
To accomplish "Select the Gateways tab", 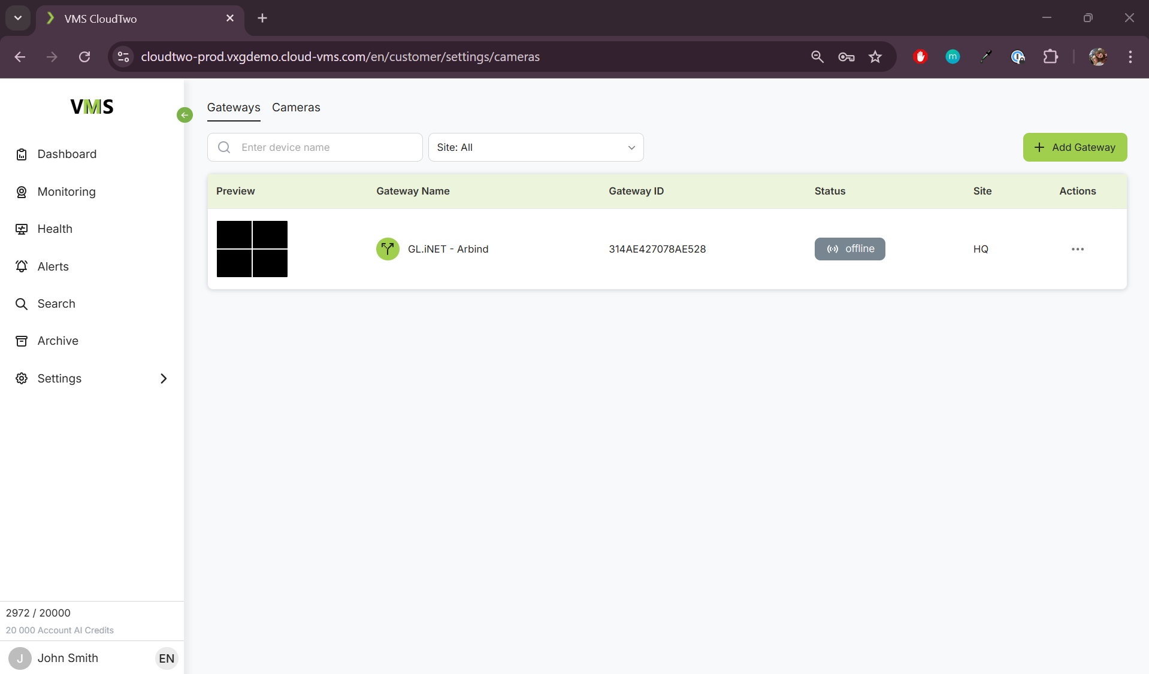I will (234, 108).
